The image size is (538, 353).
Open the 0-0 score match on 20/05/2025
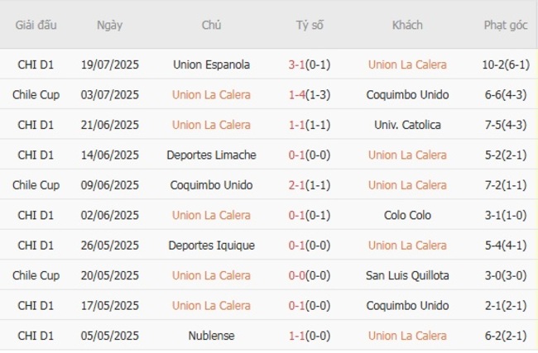(x=296, y=275)
